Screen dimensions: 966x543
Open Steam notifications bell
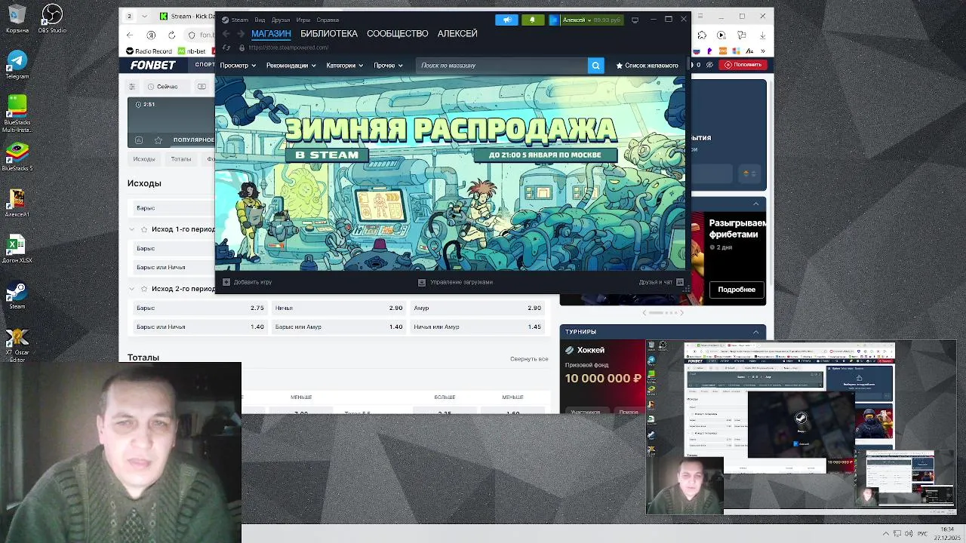point(532,20)
